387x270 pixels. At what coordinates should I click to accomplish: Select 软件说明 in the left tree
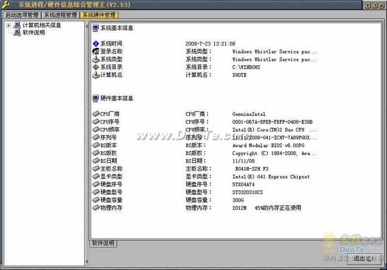tap(34, 32)
